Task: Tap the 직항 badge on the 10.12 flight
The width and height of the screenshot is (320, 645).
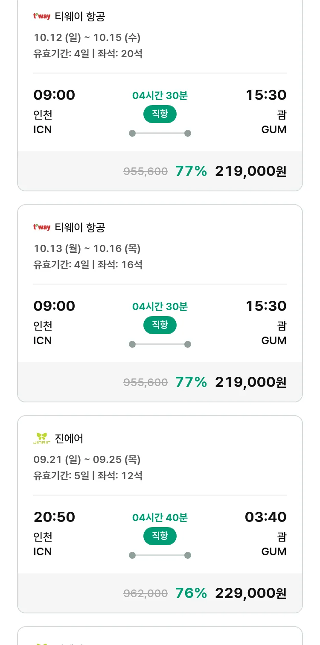Action: click(x=160, y=114)
